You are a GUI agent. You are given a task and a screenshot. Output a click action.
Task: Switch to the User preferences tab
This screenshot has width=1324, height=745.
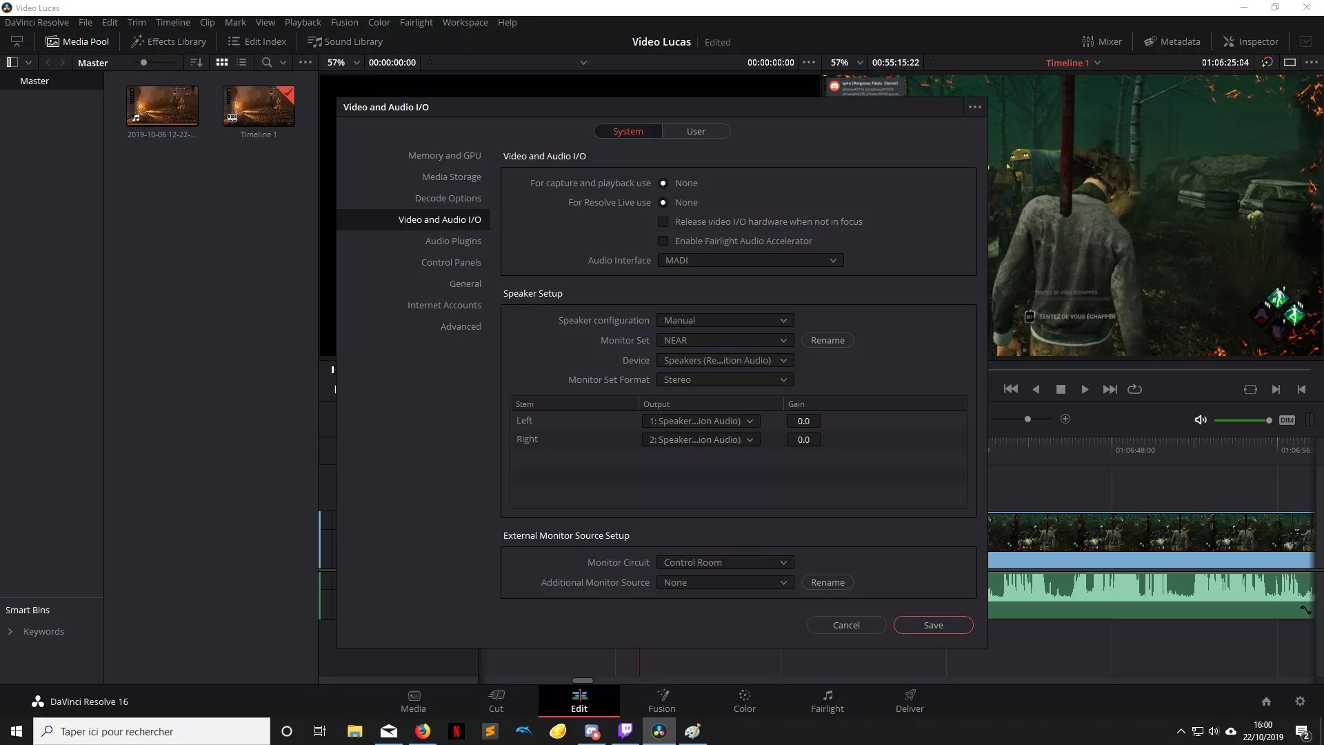click(x=695, y=131)
